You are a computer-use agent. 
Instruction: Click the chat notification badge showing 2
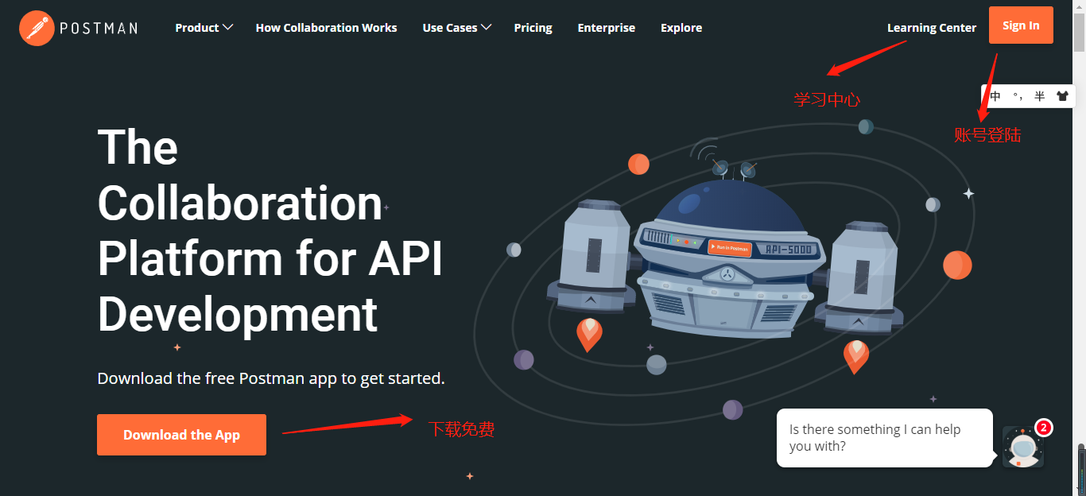click(1044, 428)
